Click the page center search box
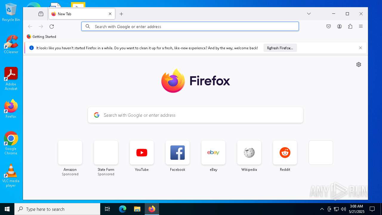Screen dimensions: 382x215 pos(195,115)
